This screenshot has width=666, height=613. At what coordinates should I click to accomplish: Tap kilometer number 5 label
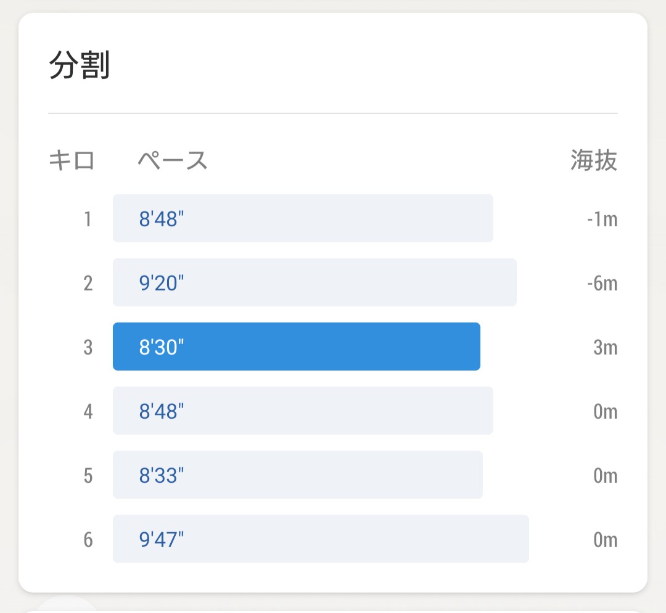(88, 475)
